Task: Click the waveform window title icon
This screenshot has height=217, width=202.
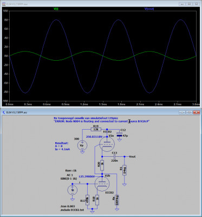Action: [x=4, y=4]
